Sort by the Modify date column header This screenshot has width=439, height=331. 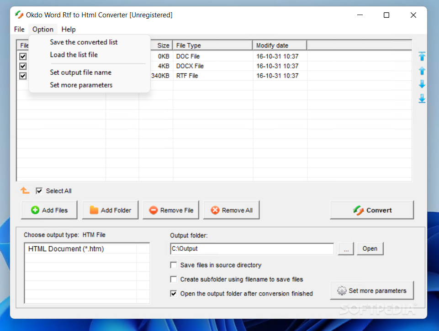point(280,45)
